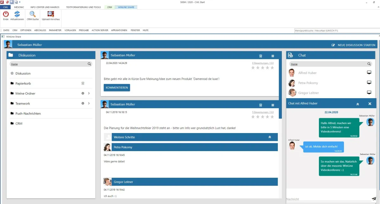Viewport: 380px width, 204px height.
Task: Switch to the MESONIC ribbon tab
Action: (19, 7)
